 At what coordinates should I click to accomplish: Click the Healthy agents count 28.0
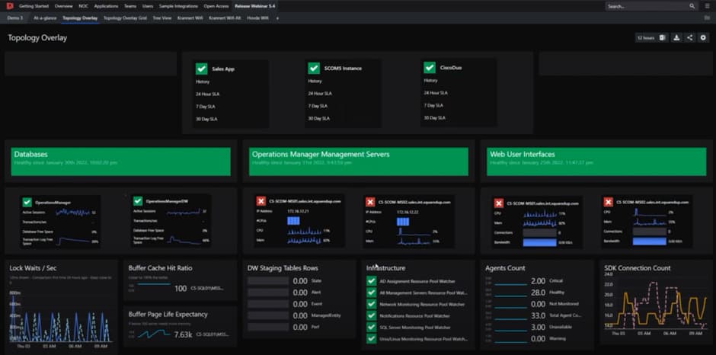pos(539,293)
